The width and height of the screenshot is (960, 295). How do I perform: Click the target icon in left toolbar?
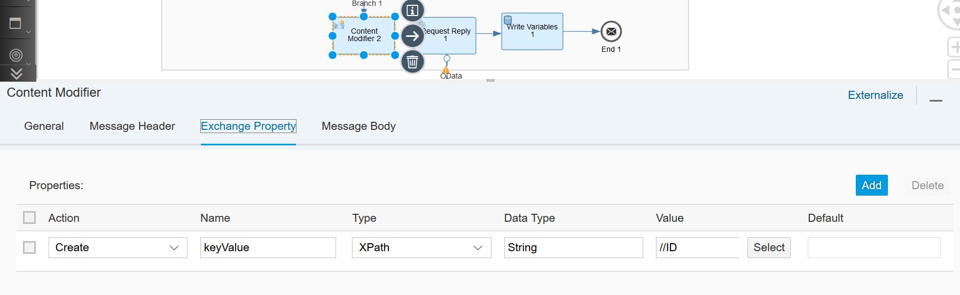pyautogui.click(x=16, y=55)
